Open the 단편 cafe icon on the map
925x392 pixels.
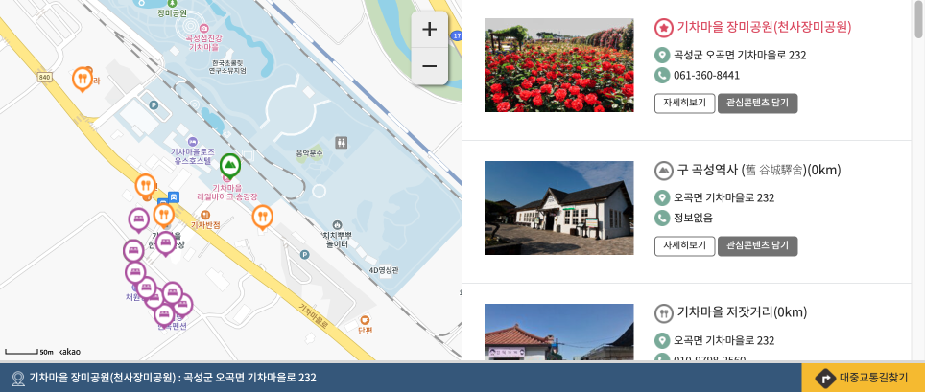click(366, 320)
